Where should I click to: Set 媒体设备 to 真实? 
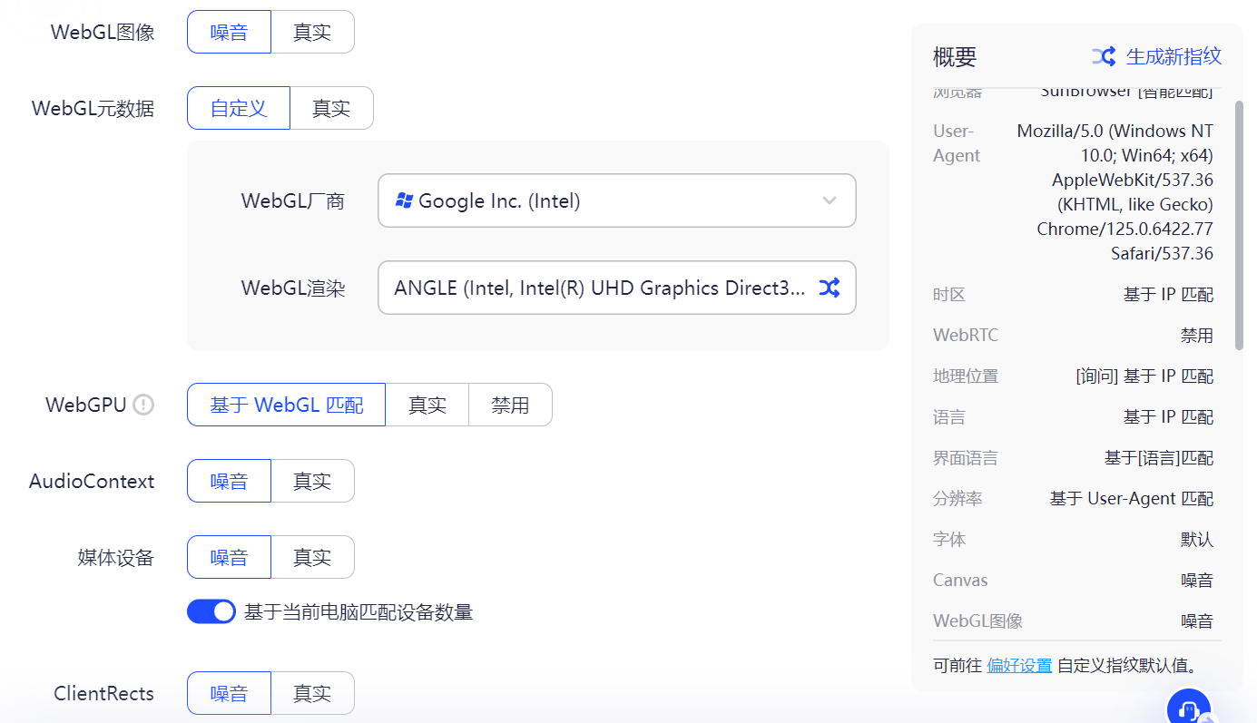pyautogui.click(x=312, y=557)
